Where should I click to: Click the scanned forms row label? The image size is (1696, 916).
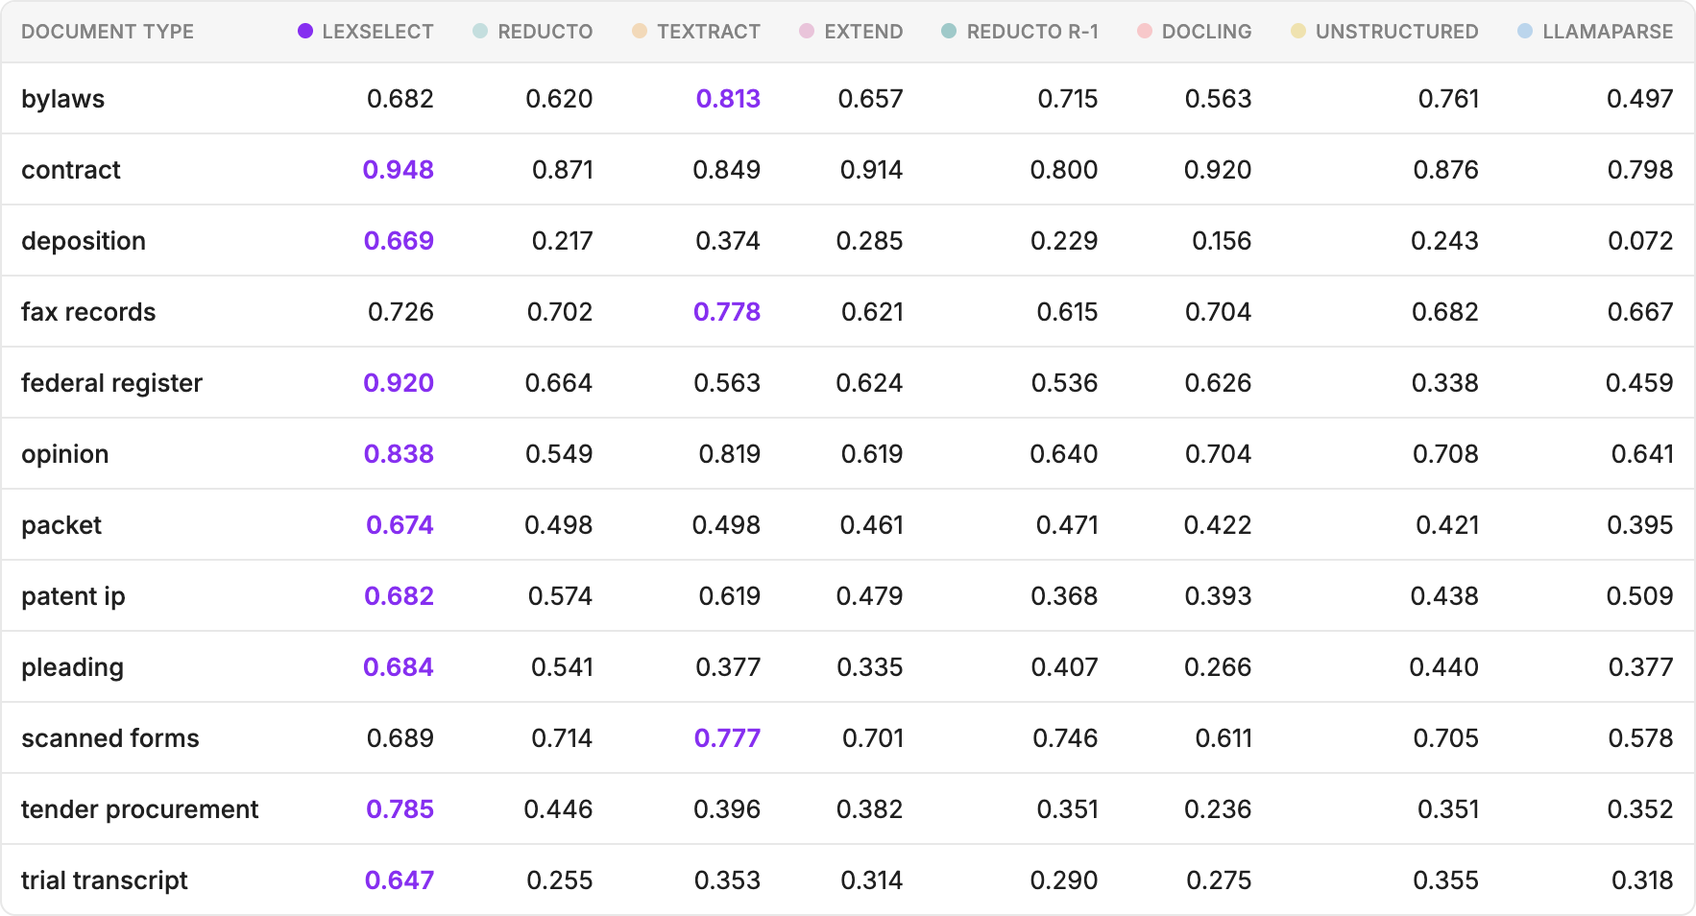pyautogui.click(x=110, y=738)
